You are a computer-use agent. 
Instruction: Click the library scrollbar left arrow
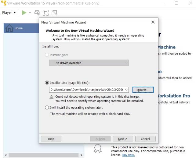6,155
